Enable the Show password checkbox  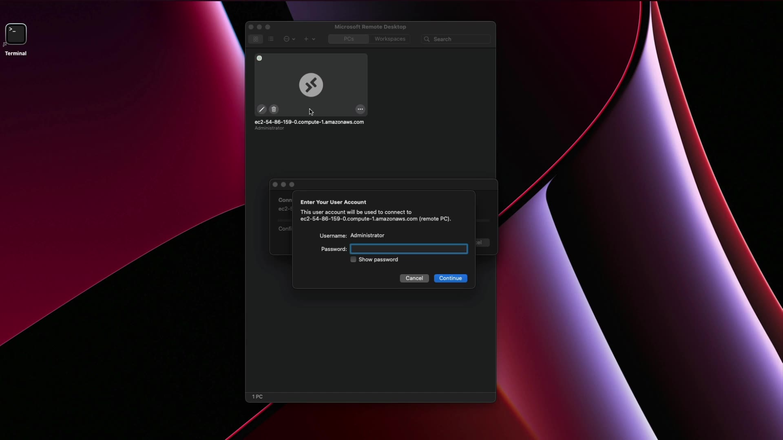[x=353, y=260]
